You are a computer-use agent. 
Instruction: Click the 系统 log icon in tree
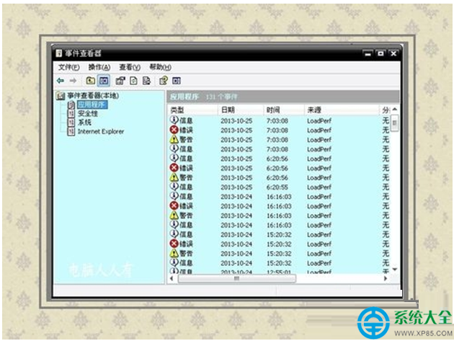point(71,123)
